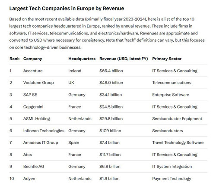Select the Semiconductor Equipment sector text

[177, 119]
